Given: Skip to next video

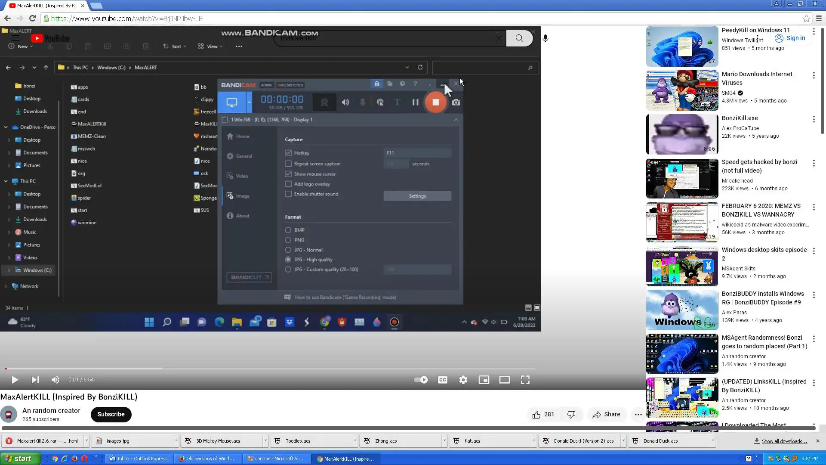Looking at the screenshot, I should [x=35, y=380].
